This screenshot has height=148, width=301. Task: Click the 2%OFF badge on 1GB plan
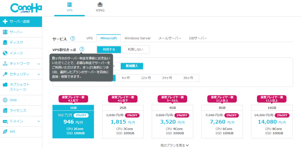point(82,115)
